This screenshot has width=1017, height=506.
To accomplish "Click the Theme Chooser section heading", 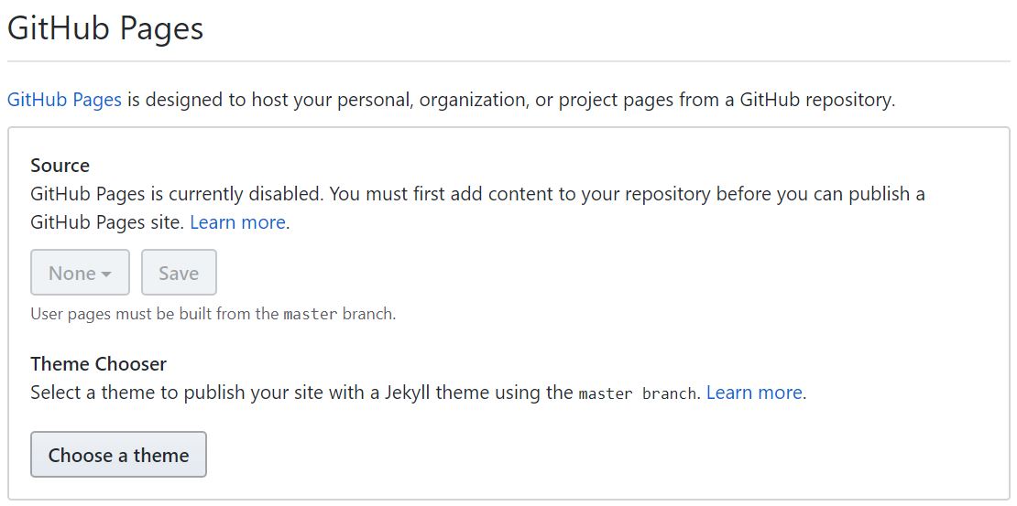I will (99, 364).
